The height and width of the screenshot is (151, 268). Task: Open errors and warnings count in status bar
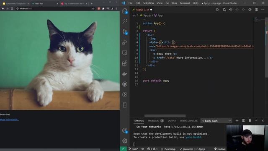152,149
